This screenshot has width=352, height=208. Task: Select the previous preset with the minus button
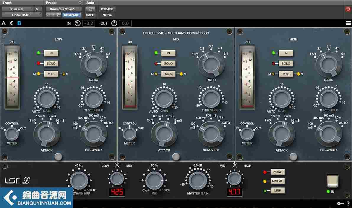(x=48, y=15)
